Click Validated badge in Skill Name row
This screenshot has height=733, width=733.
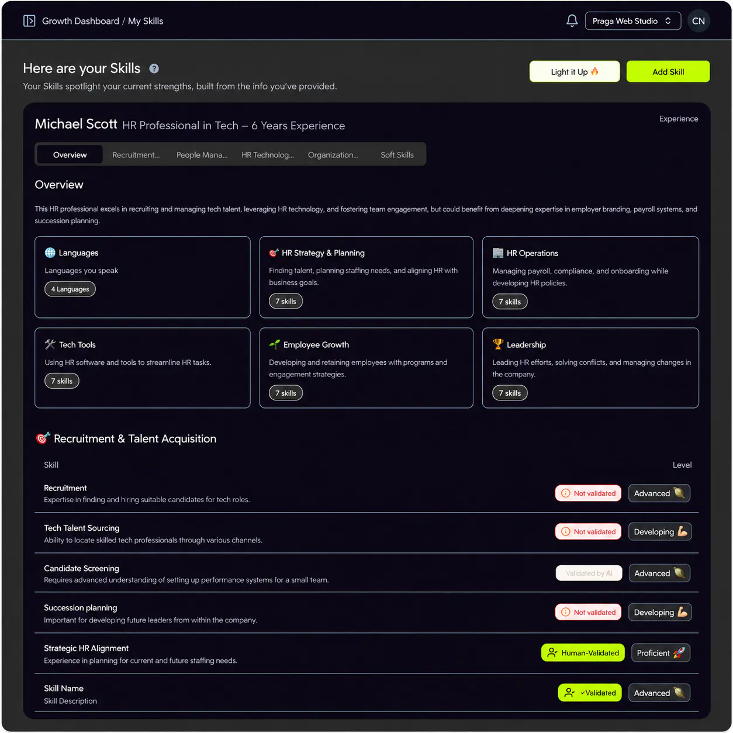coord(590,693)
